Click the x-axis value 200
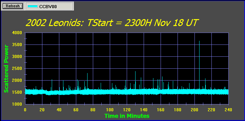The image size is (245, 121). coord(194,110)
